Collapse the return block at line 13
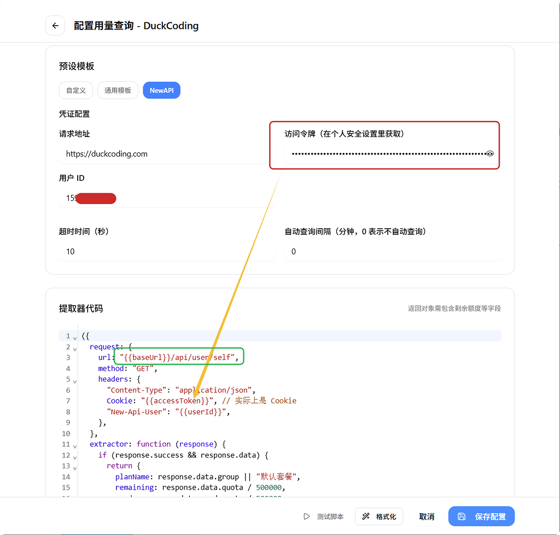 coord(74,467)
